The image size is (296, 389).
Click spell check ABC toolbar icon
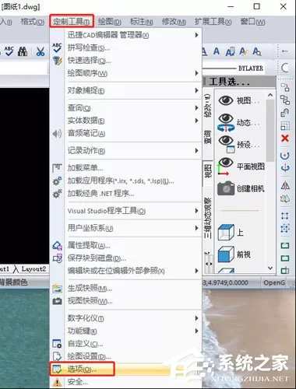point(9,51)
